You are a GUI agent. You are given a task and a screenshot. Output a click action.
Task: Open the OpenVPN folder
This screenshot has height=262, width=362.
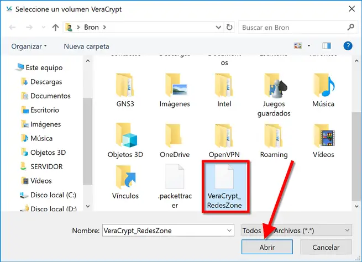coord(224,140)
